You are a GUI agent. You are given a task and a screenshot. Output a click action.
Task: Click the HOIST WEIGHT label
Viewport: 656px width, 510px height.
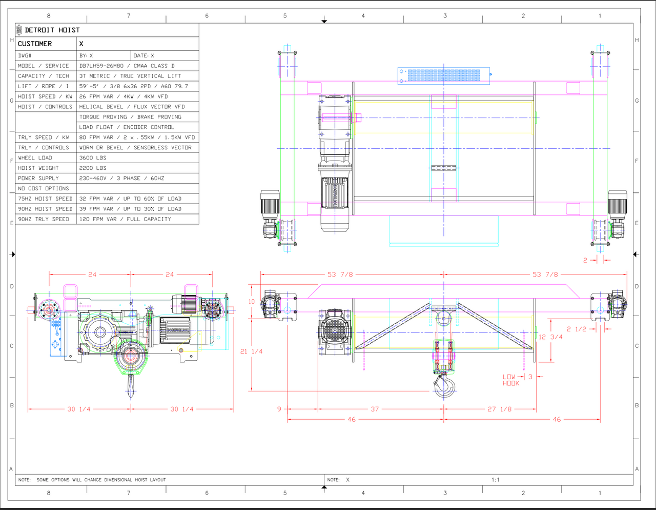(x=38, y=168)
